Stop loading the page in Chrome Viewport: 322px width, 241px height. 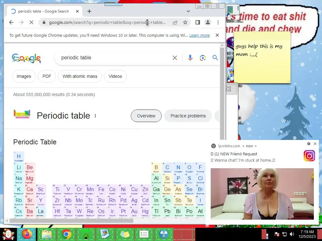[31, 22]
